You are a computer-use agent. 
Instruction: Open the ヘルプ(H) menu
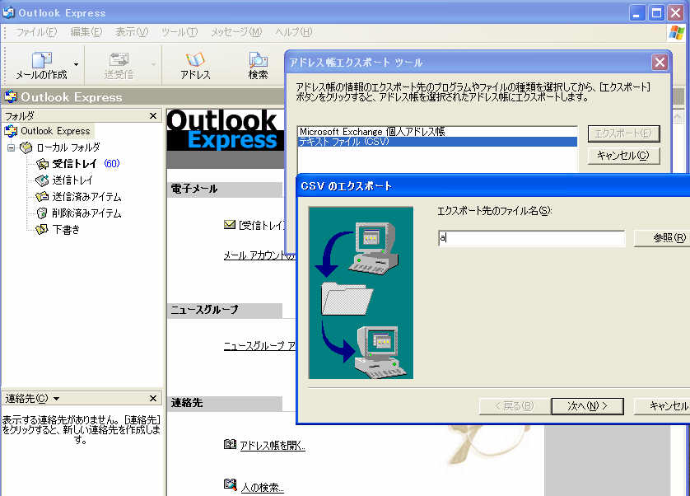point(293,32)
